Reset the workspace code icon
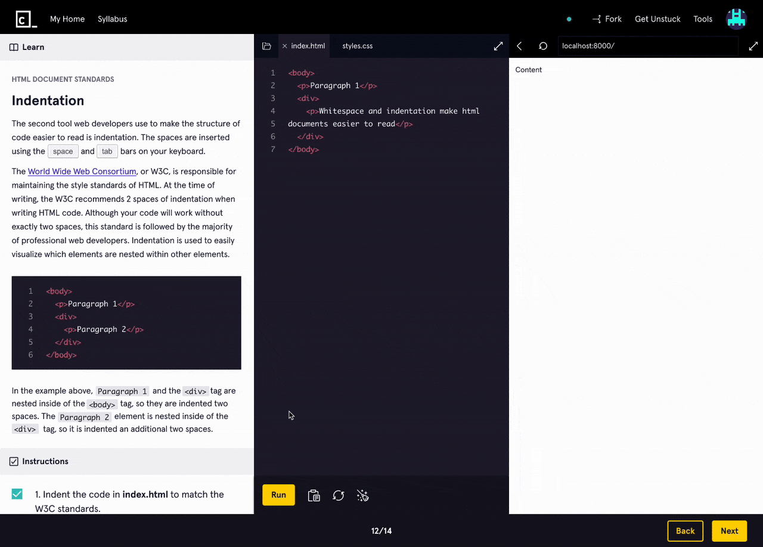Viewport: 763px width, 547px height. click(x=339, y=495)
